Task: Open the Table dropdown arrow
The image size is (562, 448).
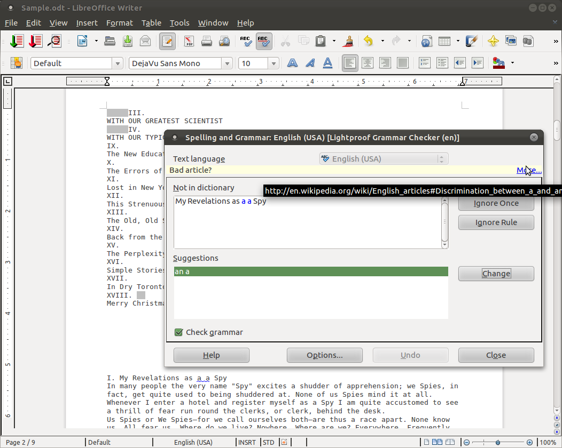Action: (458, 41)
